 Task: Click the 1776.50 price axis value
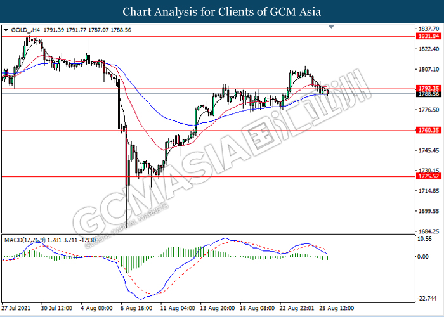pos(430,110)
